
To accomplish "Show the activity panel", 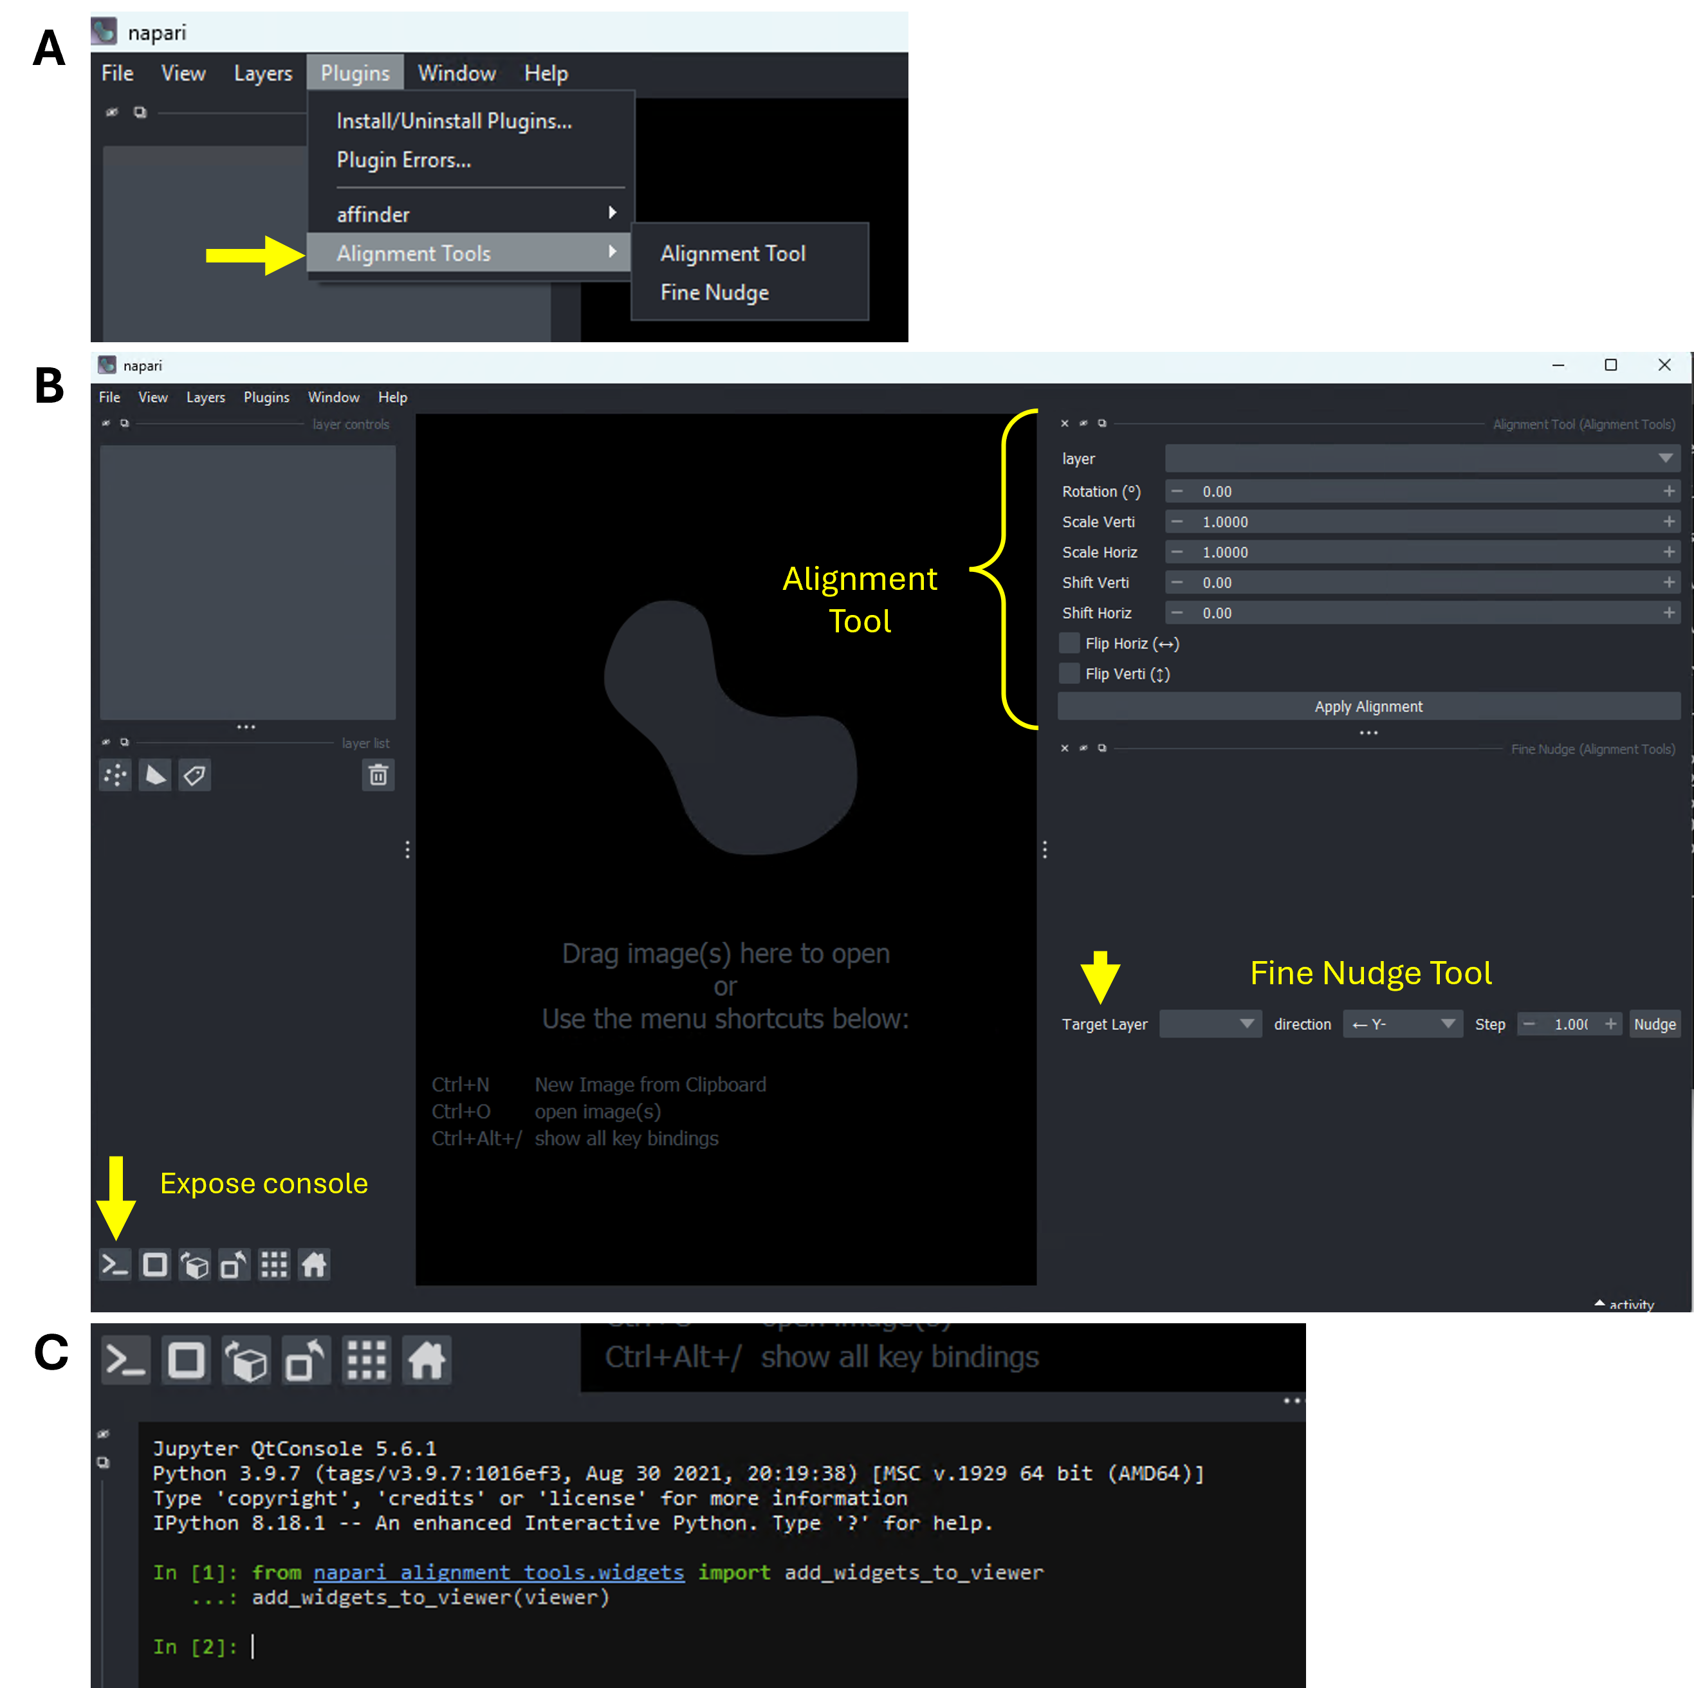I will (1624, 1304).
